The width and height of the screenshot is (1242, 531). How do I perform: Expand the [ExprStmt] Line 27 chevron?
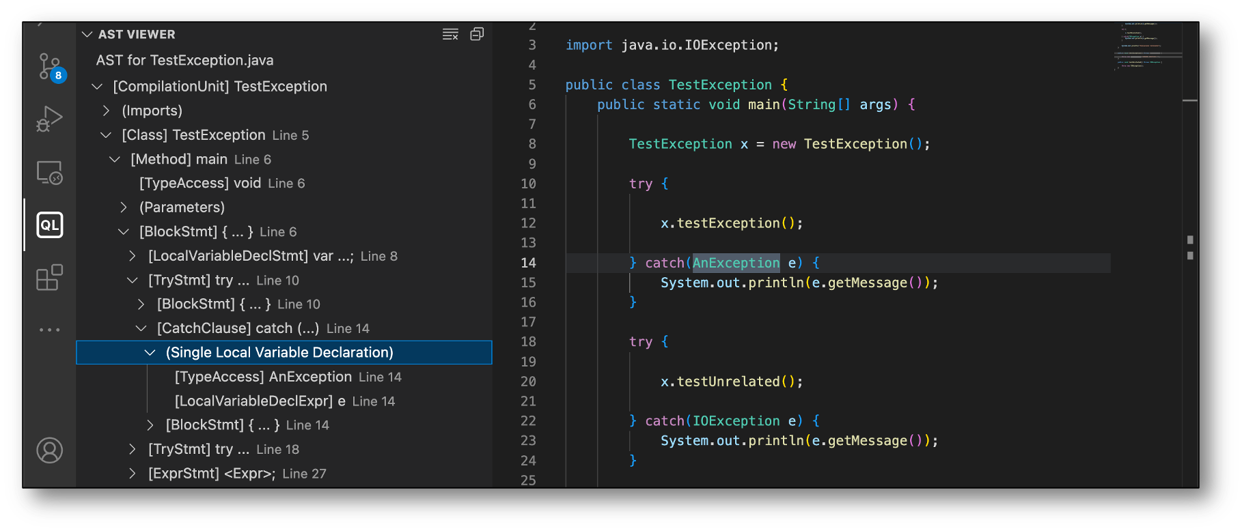[x=133, y=473]
